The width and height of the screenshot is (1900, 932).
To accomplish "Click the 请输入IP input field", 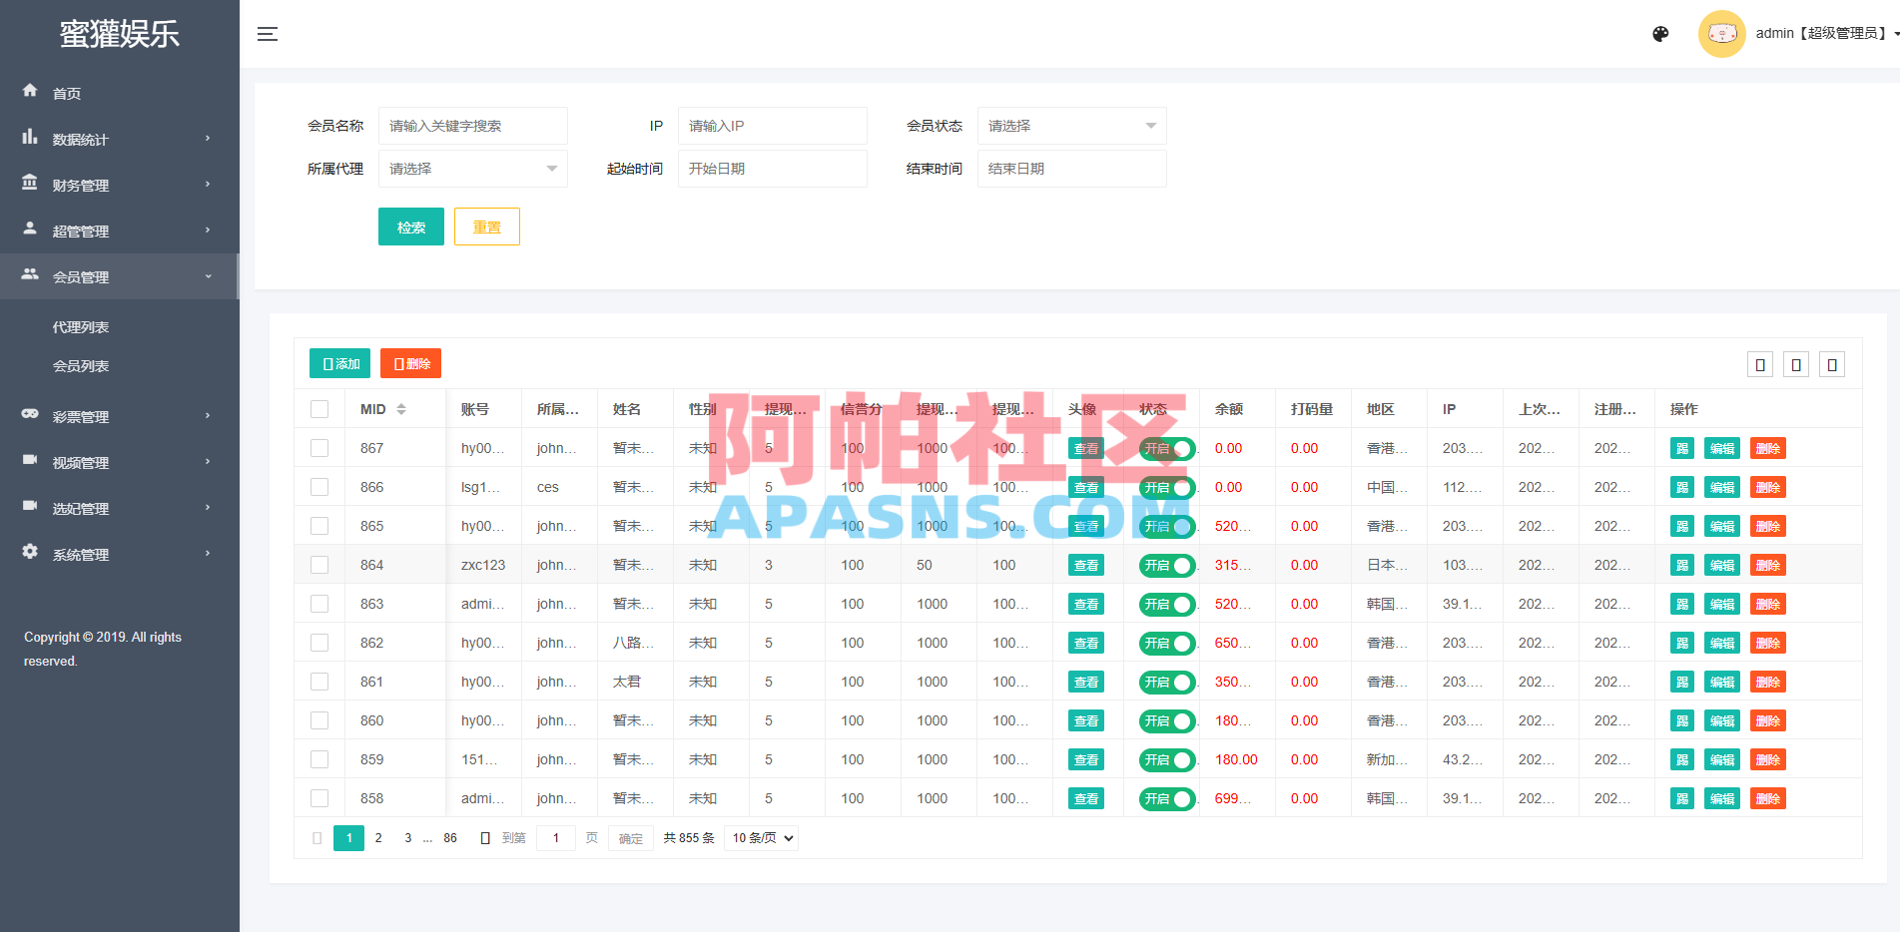I will pos(772,126).
